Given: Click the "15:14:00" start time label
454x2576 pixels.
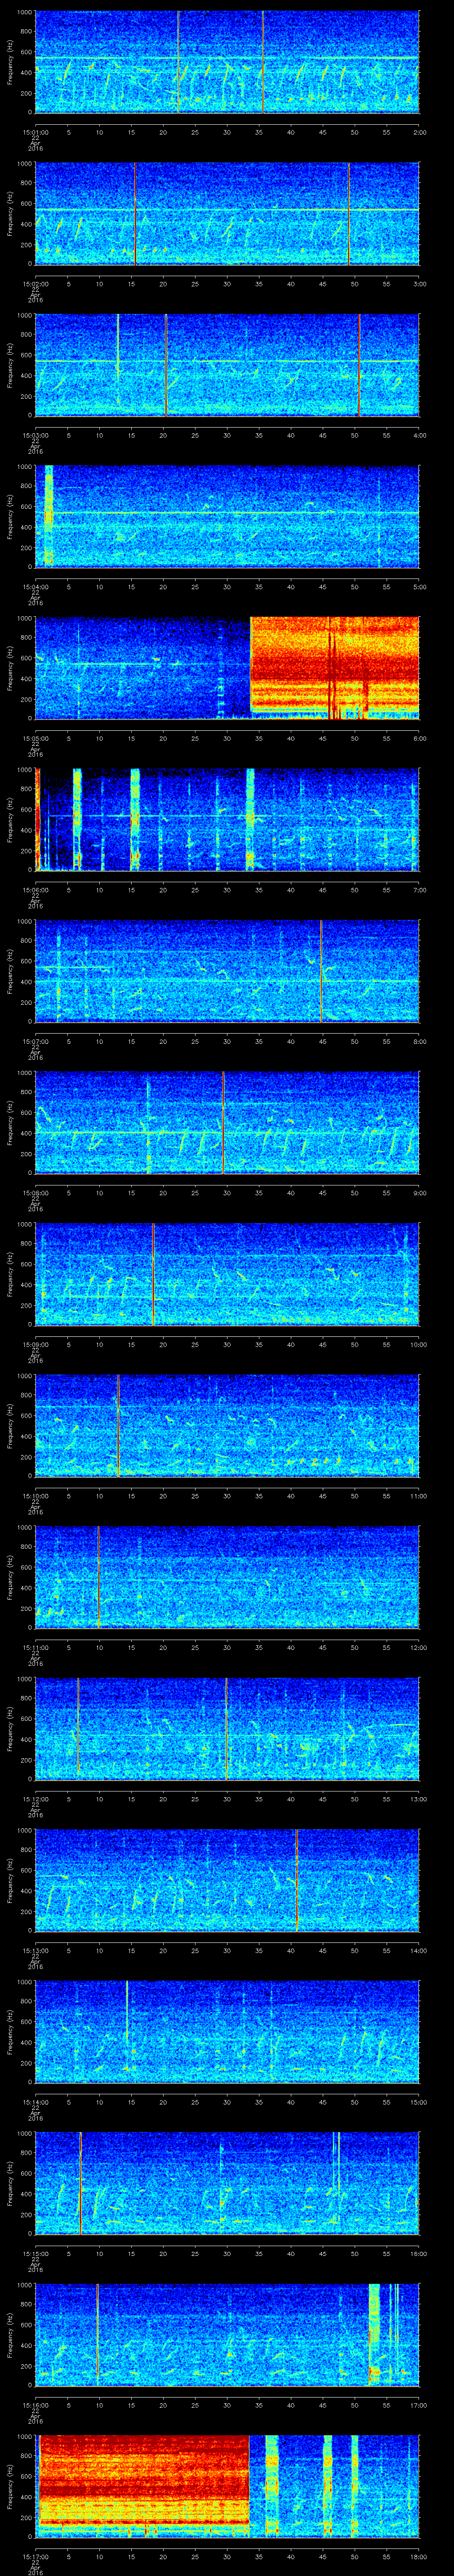Looking at the screenshot, I should [35, 2102].
